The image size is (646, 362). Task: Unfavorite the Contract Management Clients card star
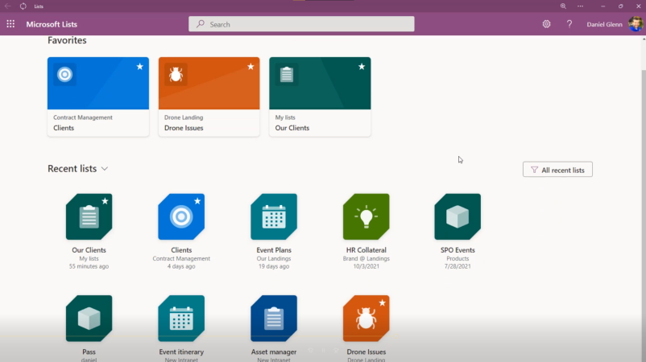[x=140, y=67]
